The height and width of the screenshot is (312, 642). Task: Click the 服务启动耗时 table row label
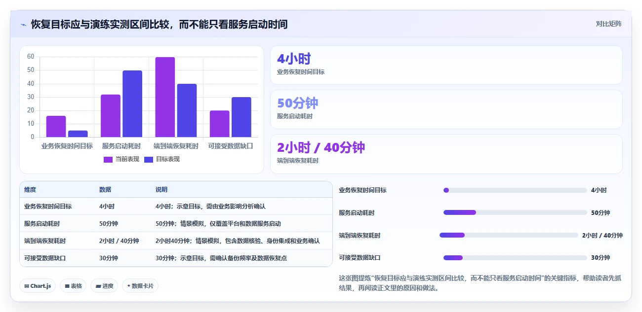click(x=42, y=224)
